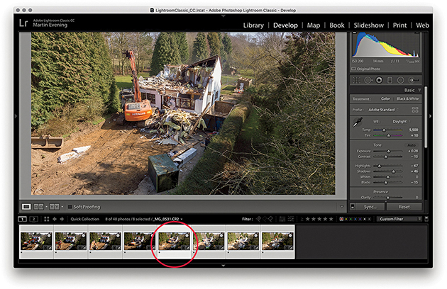Open the Custom Filter dropdown

tap(401, 220)
